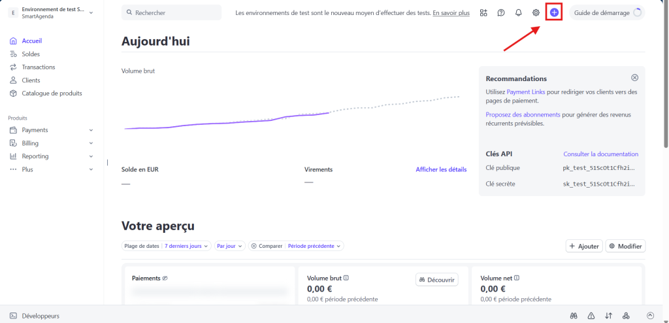The width and height of the screenshot is (669, 323).
Task: Click the Découvrir button
Action: 437,280
